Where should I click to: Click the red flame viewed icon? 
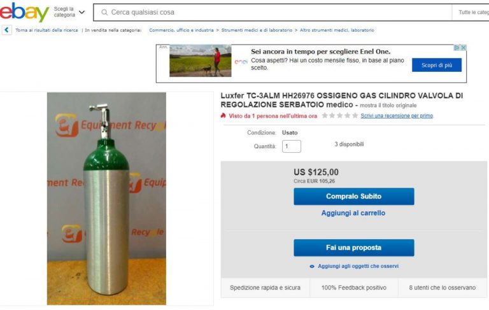click(x=223, y=116)
